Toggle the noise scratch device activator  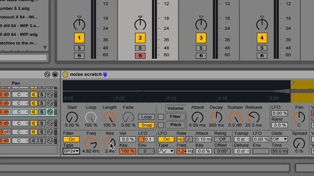tap(65, 74)
